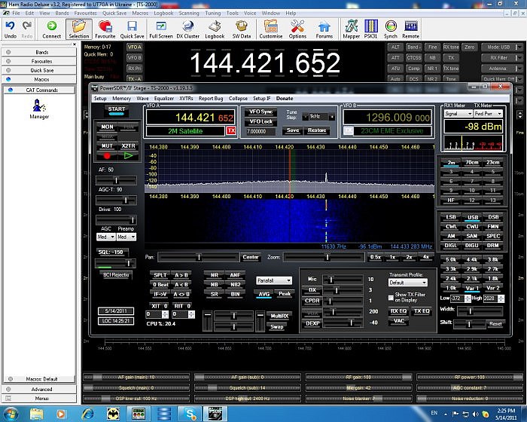The height and width of the screenshot is (422, 527).
Task: Open the TX Meter Fwd Pwr dropdown
Action: (488, 114)
